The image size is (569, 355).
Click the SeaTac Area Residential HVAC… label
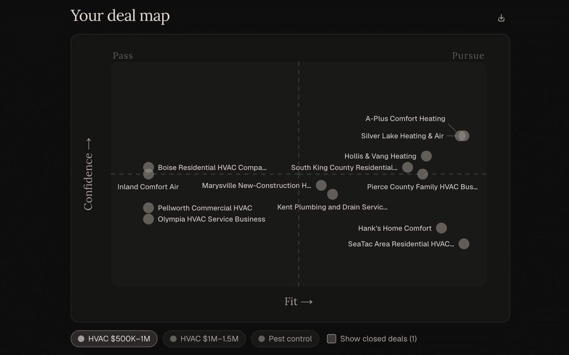pos(401,244)
